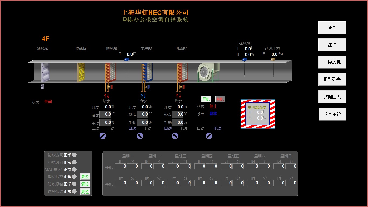Viewport: 368px width, 207px height.
Task: Click the 星期日 关机 hour field
Action: tap(279, 183)
